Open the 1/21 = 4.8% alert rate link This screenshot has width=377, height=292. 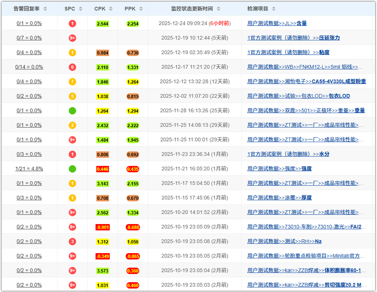tap(29, 169)
